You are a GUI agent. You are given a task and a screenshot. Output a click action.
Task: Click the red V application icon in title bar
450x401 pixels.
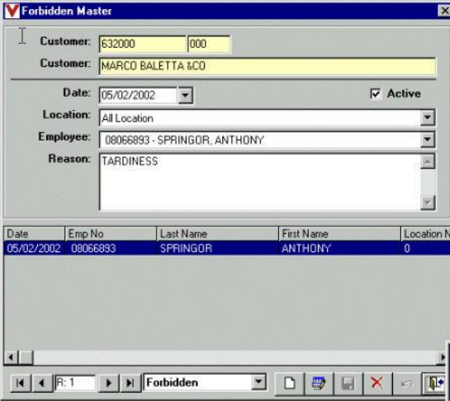(x=12, y=11)
